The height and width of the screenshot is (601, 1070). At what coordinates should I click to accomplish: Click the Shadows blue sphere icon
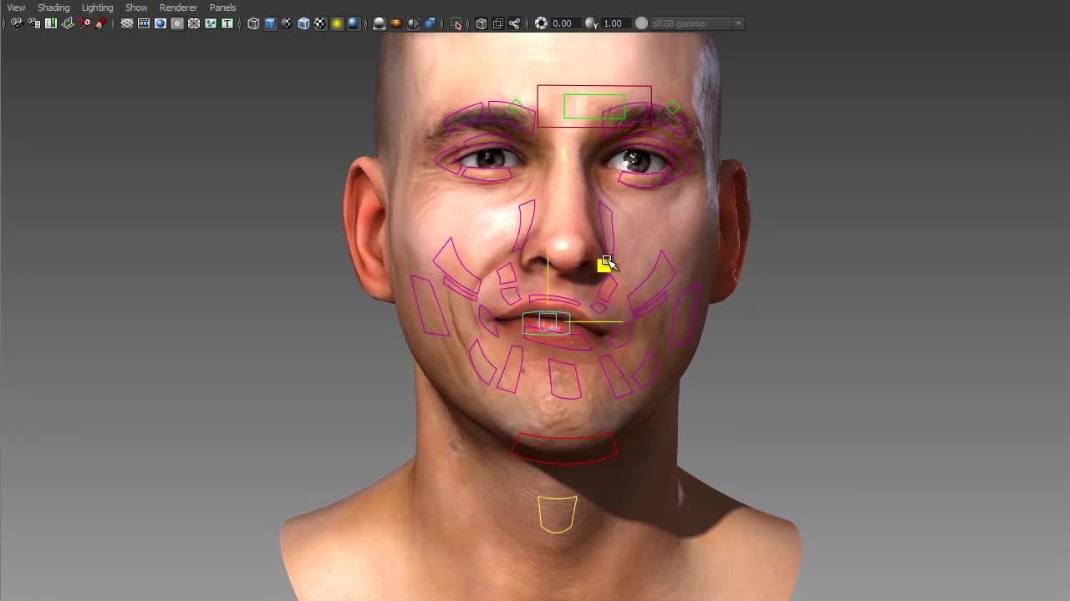click(354, 23)
